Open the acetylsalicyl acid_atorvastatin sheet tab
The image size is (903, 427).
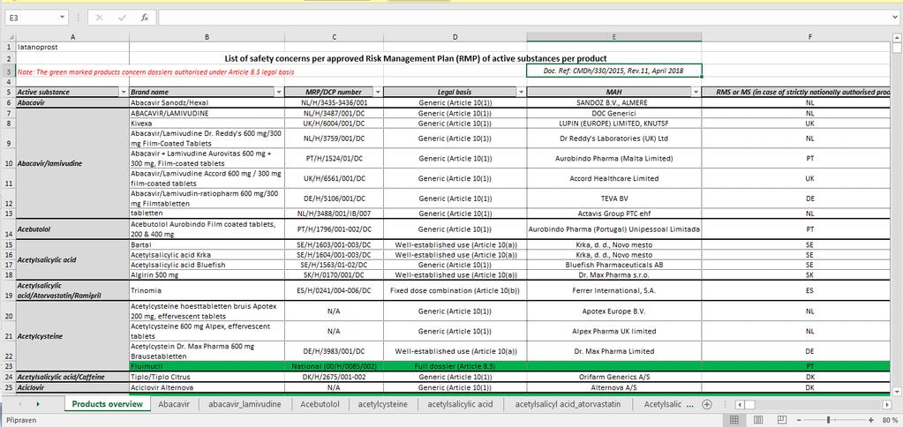tap(568, 404)
